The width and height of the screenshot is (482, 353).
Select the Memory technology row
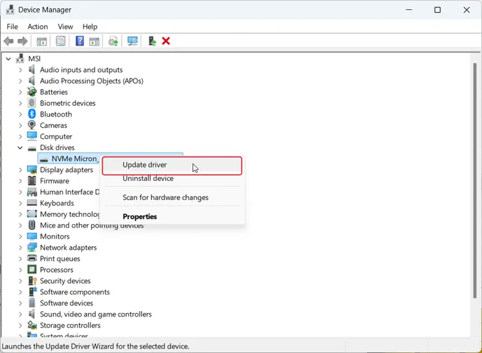point(69,214)
